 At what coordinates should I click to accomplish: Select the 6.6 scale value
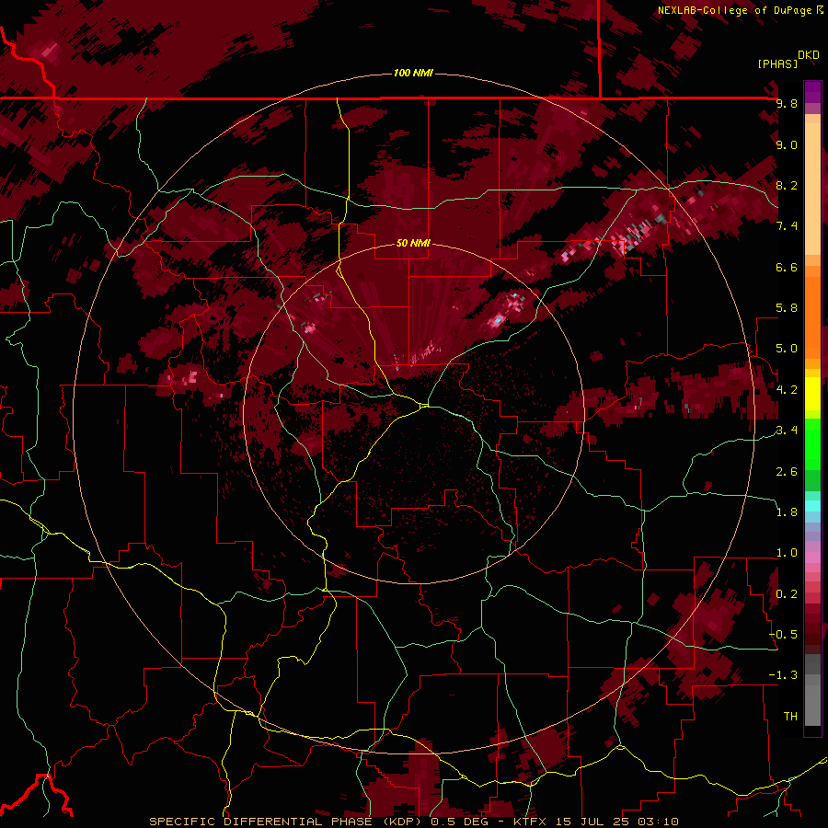pos(787,267)
